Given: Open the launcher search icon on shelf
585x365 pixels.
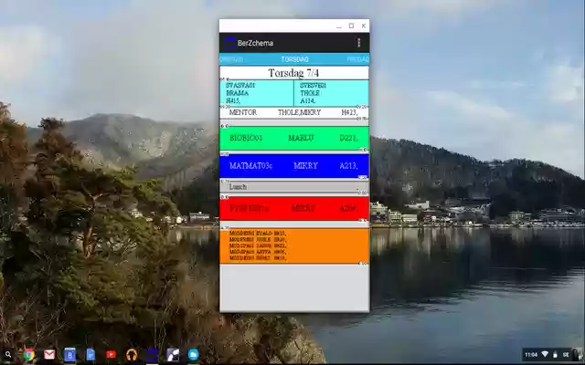Looking at the screenshot, I should tap(8, 354).
